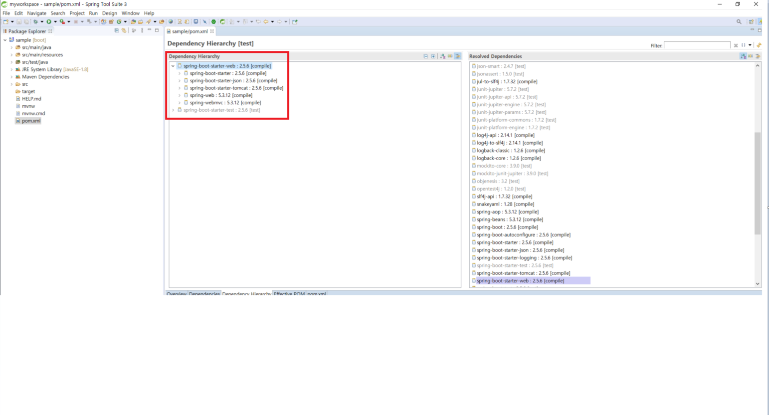
Task: Click the Resolved Dependencies scroll down arrow
Action: click(758, 284)
